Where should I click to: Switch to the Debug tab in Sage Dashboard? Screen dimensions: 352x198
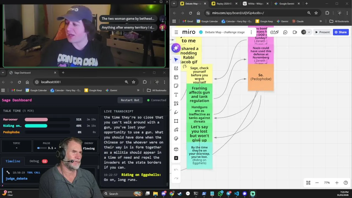pos(38,161)
